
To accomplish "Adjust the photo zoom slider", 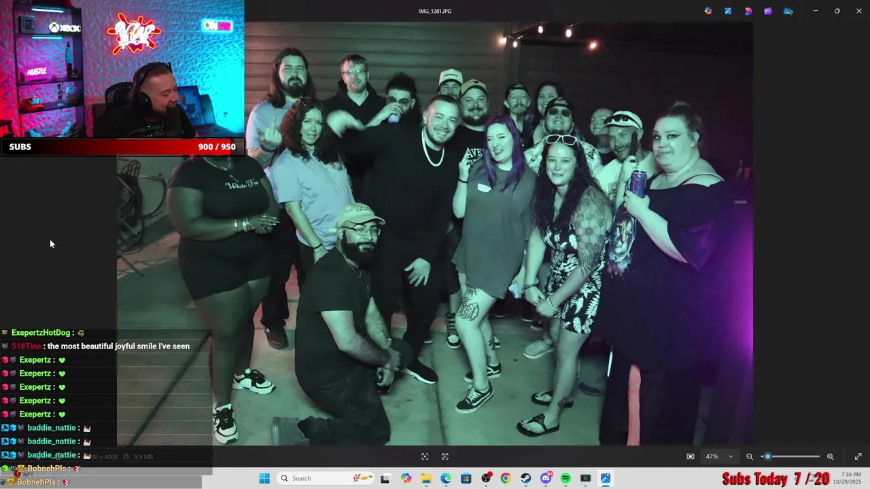I will [x=790, y=456].
